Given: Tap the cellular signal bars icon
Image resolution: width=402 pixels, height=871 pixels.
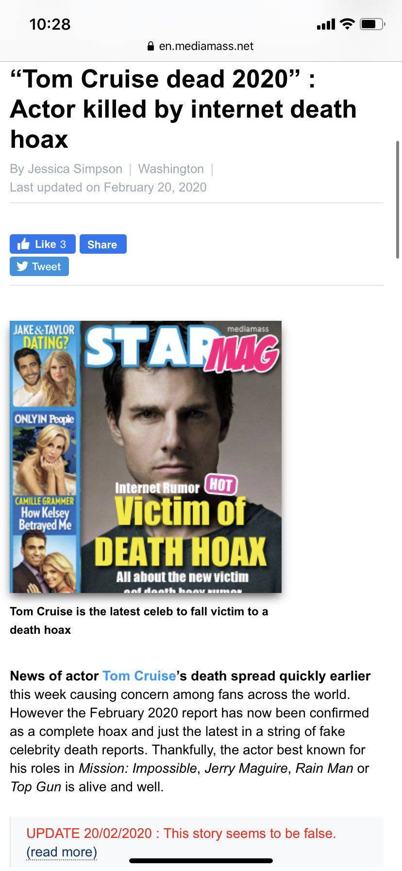Looking at the screenshot, I should click(326, 24).
